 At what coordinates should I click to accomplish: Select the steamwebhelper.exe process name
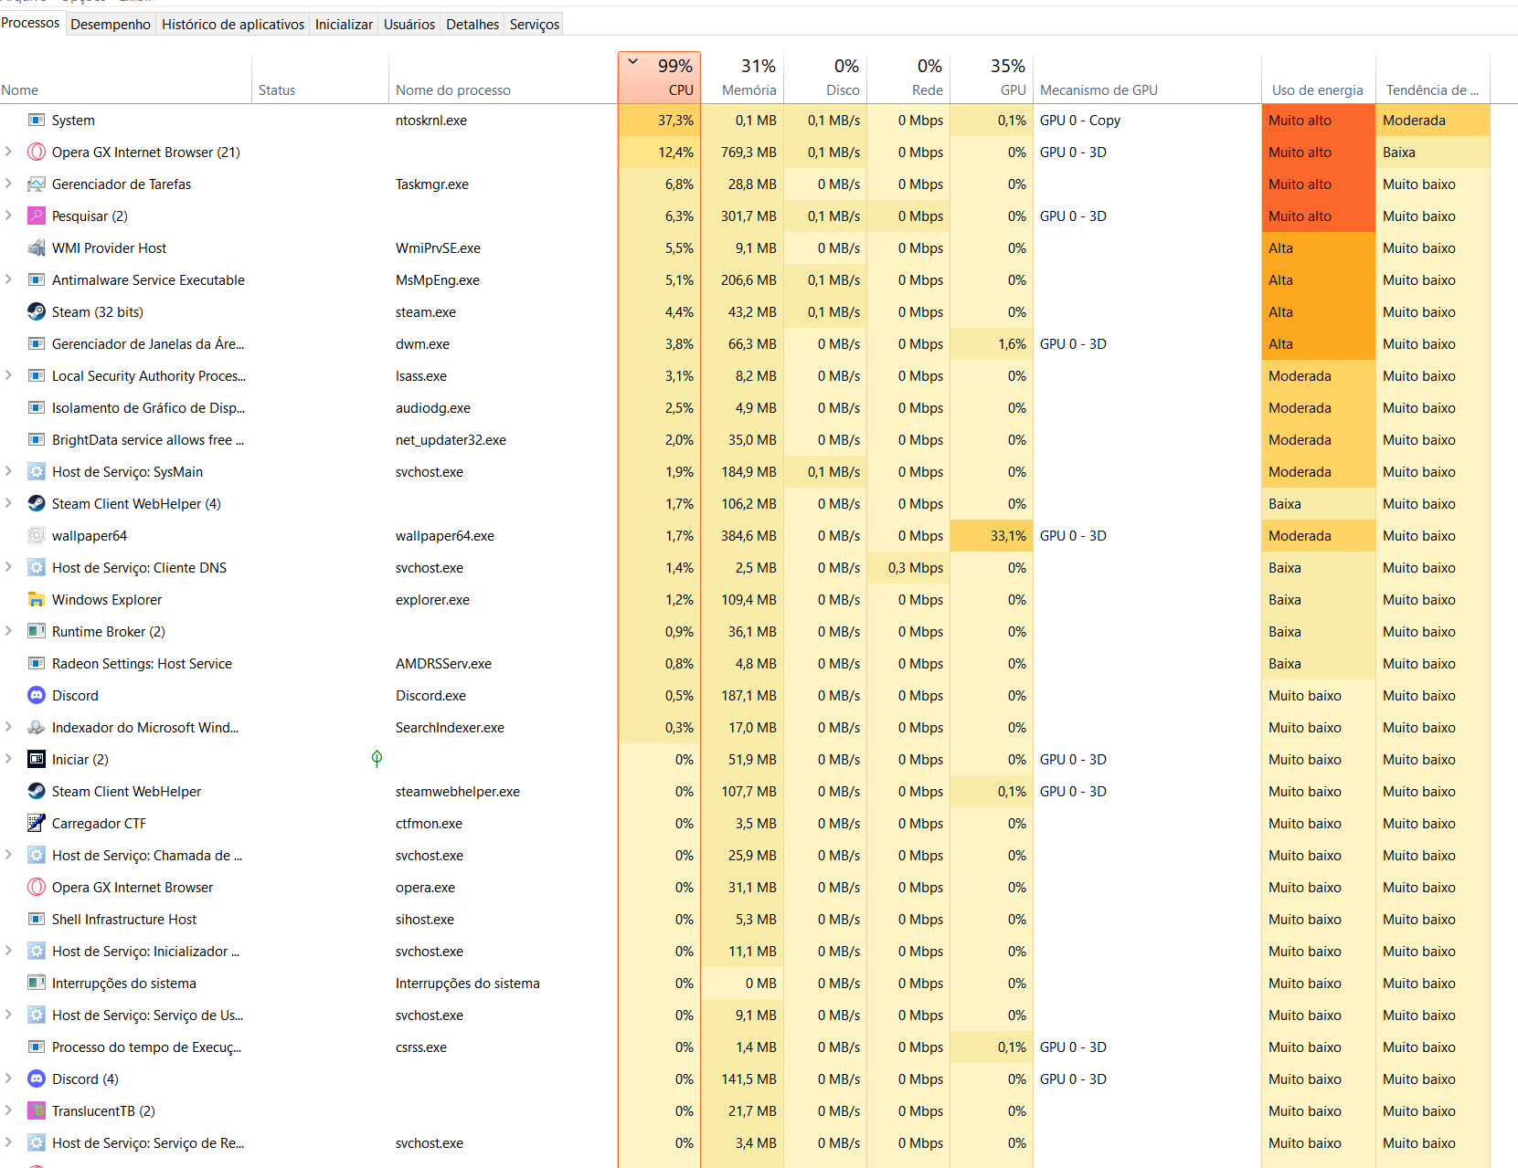pos(458,792)
